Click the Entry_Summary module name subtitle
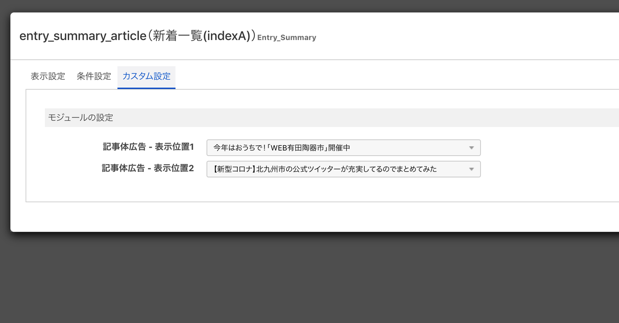This screenshot has width=619, height=323. click(x=287, y=38)
